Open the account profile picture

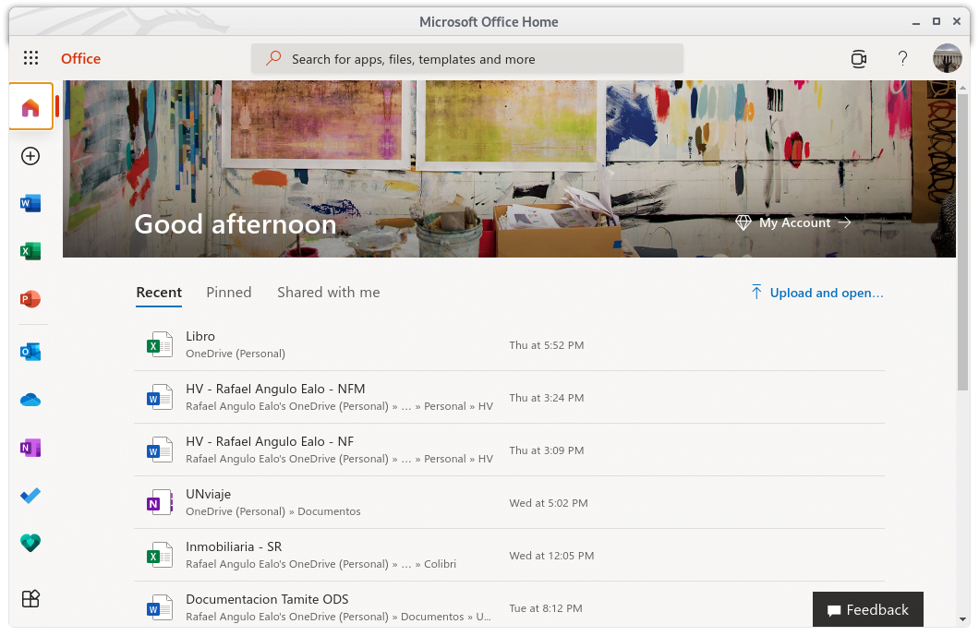pyautogui.click(x=948, y=58)
